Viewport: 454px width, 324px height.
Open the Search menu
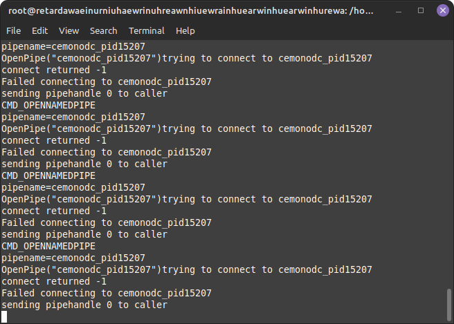[103, 30]
